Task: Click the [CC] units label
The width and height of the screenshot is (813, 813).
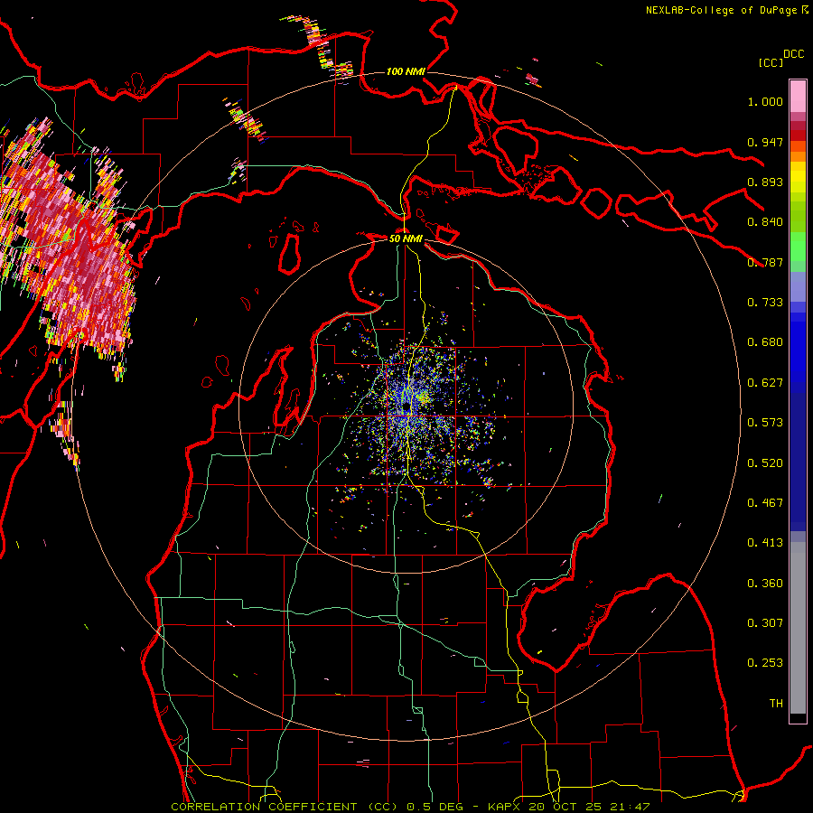Action: (x=771, y=62)
